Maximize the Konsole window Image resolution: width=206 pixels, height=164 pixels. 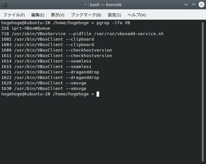[x=194, y=5]
